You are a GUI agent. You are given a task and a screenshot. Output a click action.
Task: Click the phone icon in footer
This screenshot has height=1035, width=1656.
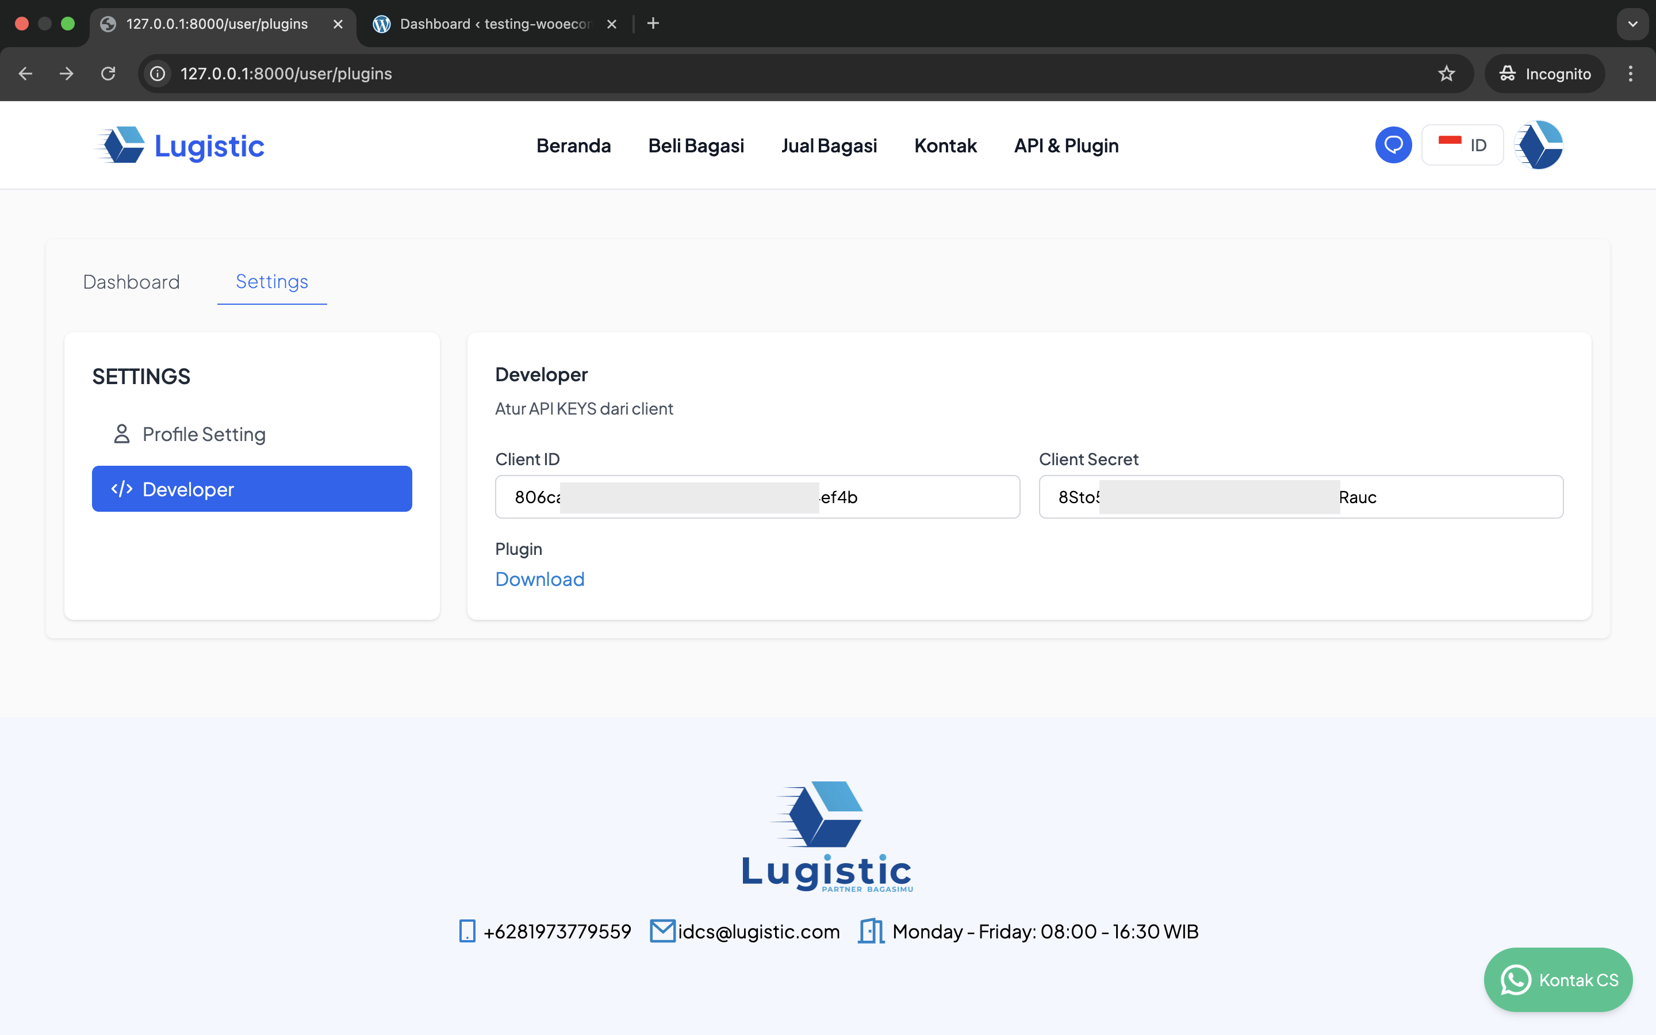[x=467, y=931]
